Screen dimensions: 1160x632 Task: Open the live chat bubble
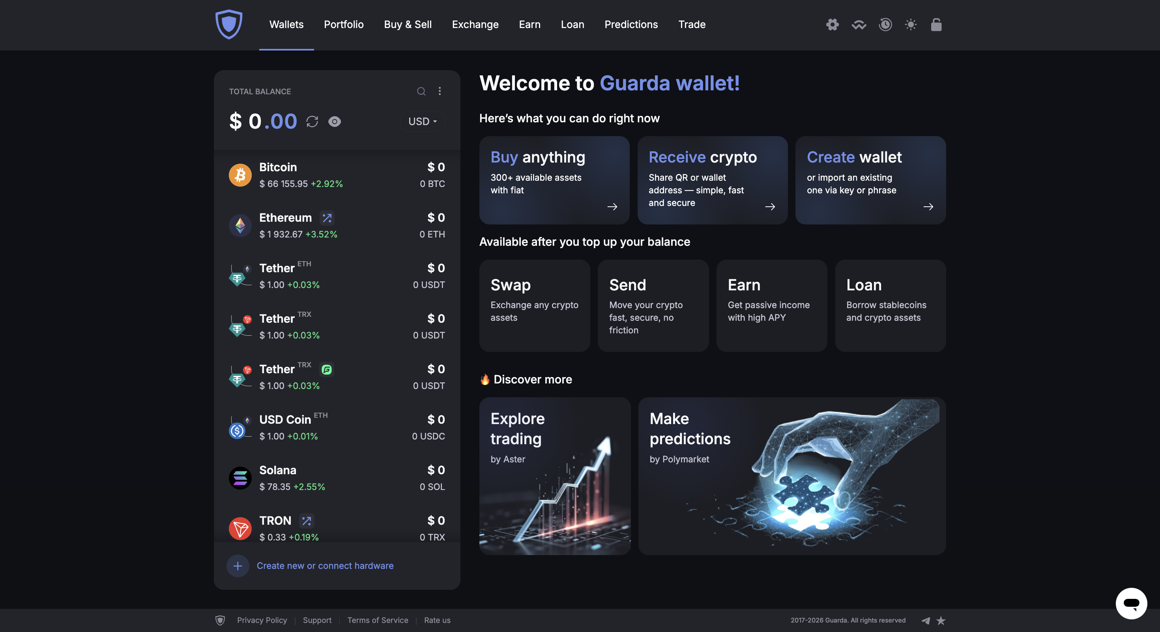1131,603
